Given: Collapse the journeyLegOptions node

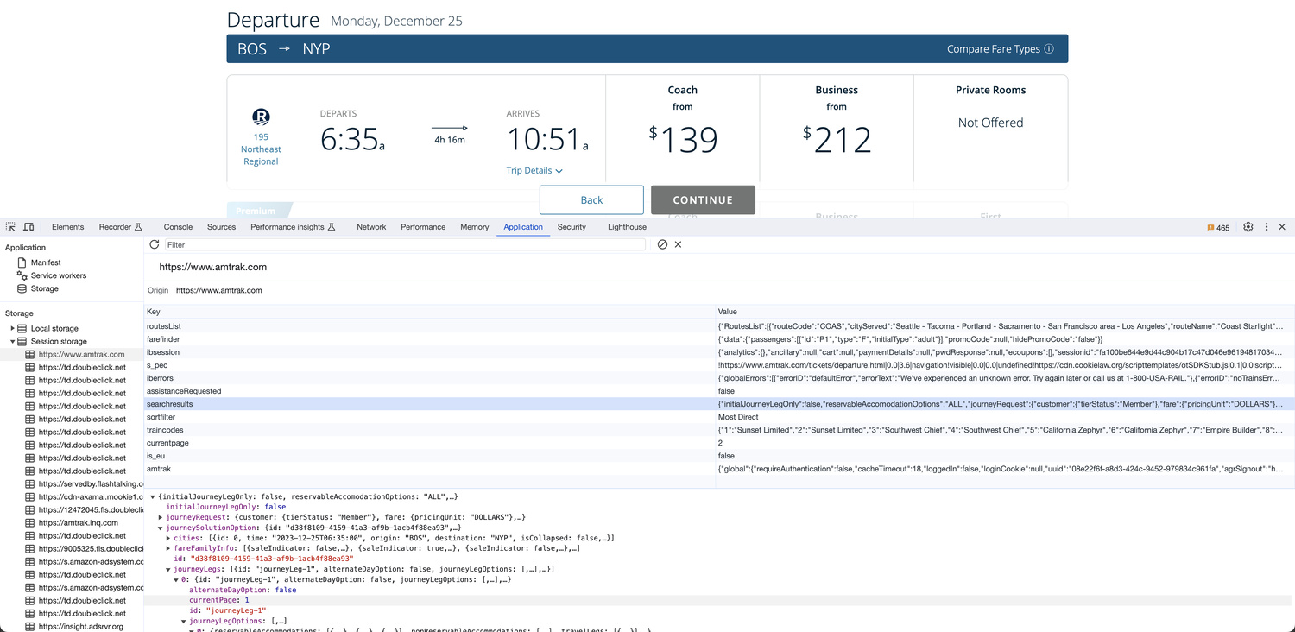Looking at the screenshot, I should 184,621.
